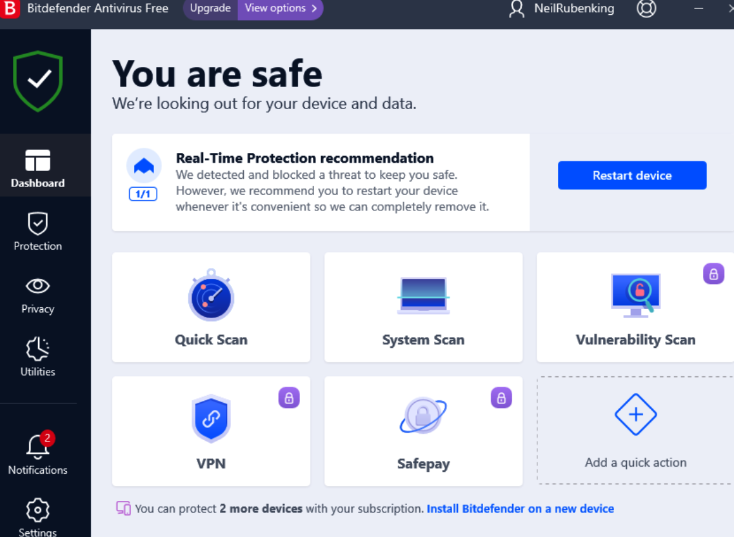734x537 pixels.
Task: Click the lock badge on Vulnerability Scan
Action: coord(713,274)
